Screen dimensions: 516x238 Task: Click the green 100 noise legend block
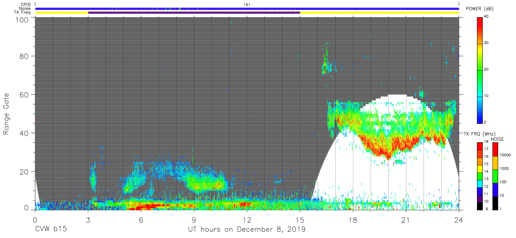click(495, 176)
